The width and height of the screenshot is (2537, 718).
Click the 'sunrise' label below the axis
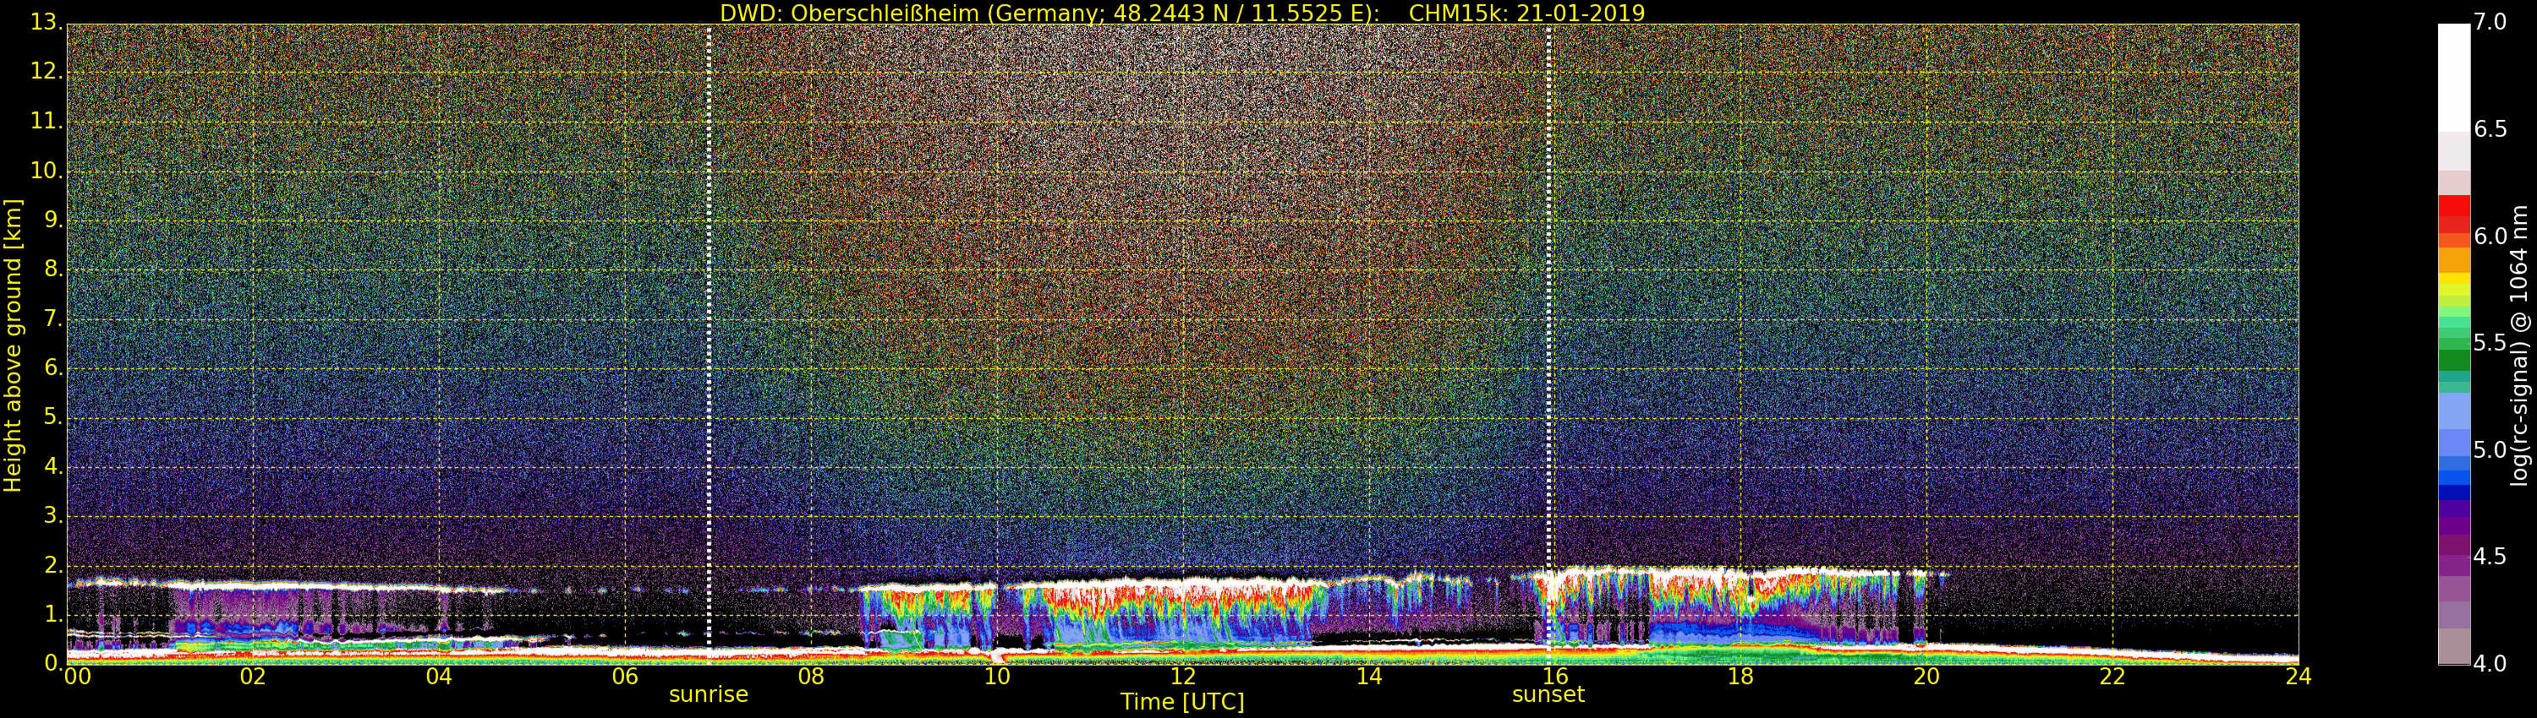(708, 694)
